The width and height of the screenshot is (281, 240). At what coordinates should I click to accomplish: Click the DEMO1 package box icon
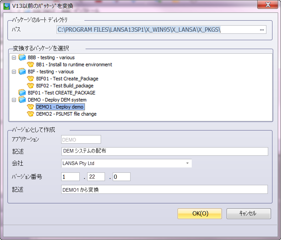click(x=31, y=107)
